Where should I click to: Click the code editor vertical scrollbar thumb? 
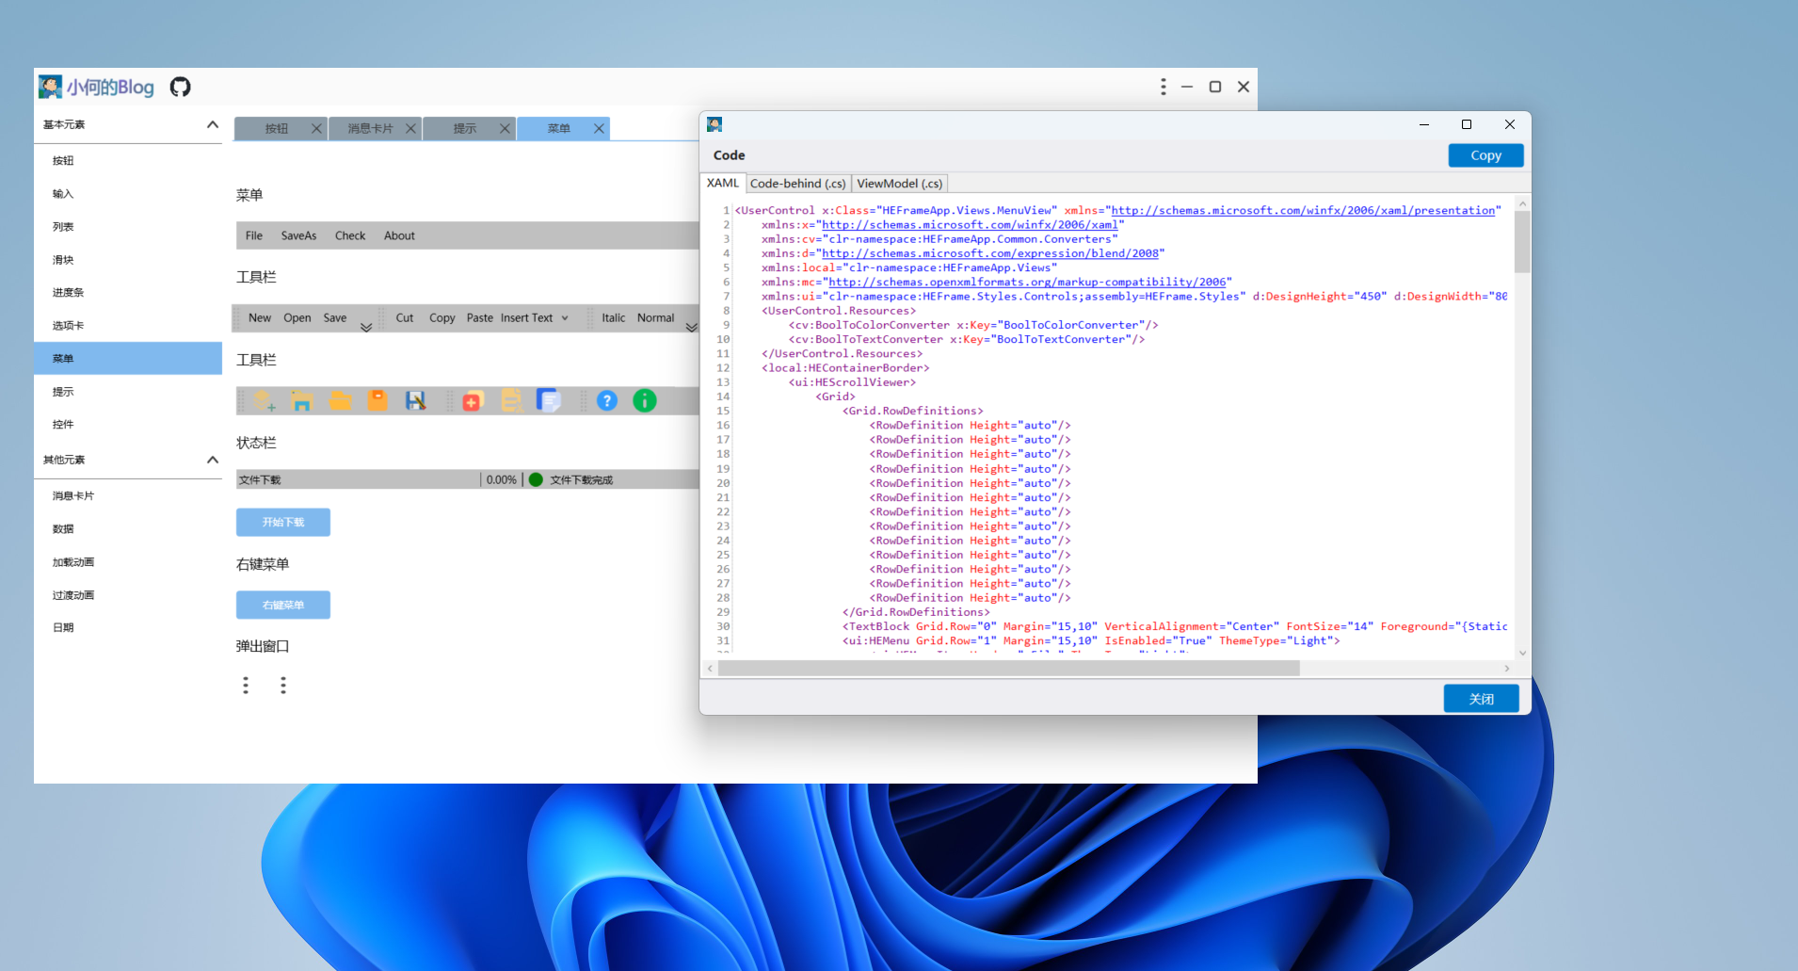coord(1522,242)
